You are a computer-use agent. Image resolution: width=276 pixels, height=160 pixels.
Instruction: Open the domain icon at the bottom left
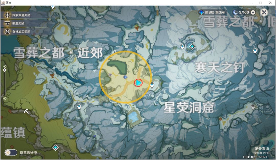(x=56, y=148)
